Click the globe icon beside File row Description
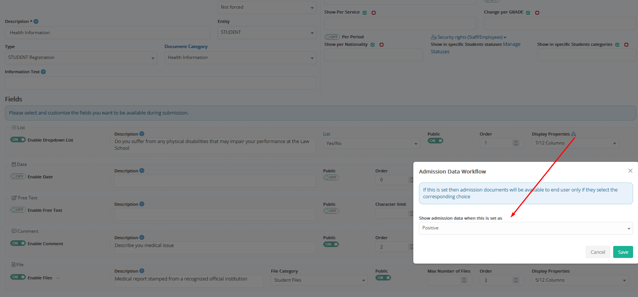 click(142, 271)
